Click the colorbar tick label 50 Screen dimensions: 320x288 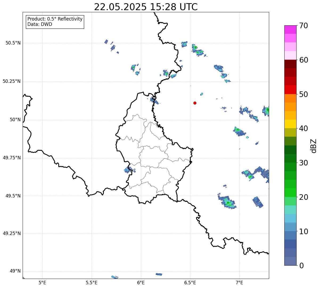point(303,94)
